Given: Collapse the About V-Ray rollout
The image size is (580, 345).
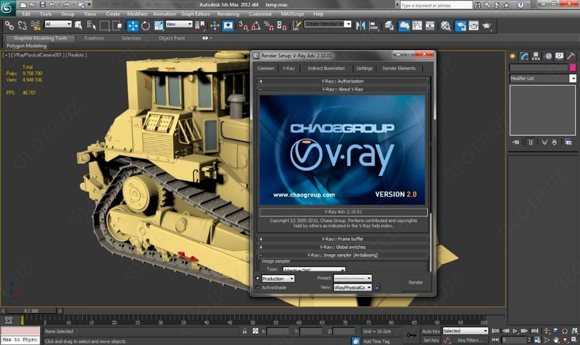Looking at the screenshot, I should click(x=342, y=89).
